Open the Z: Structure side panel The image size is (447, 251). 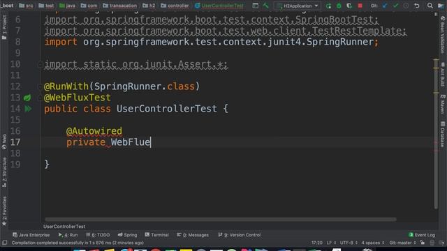click(4, 172)
